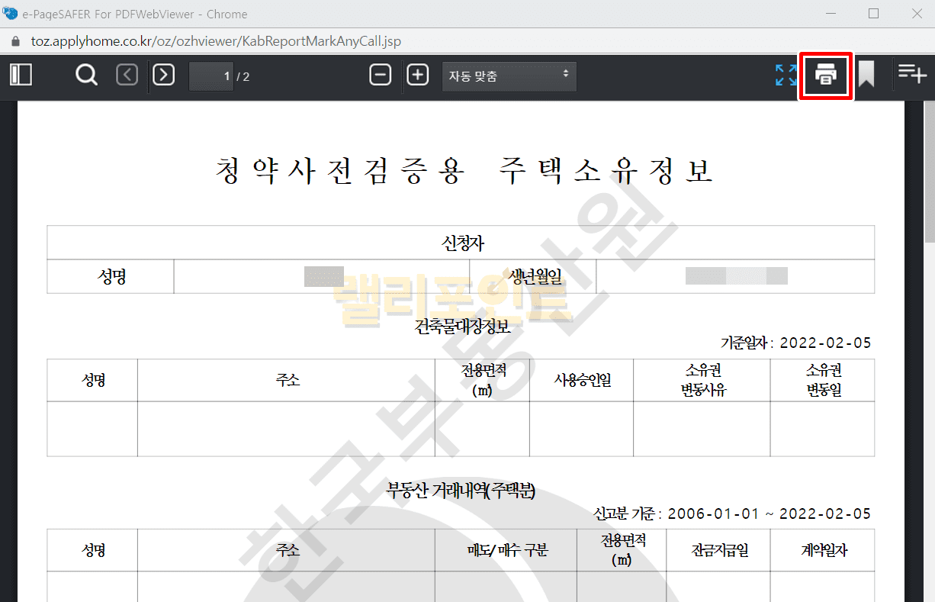
Task: Close the e-PageSAFER viewer window
Action: click(917, 14)
